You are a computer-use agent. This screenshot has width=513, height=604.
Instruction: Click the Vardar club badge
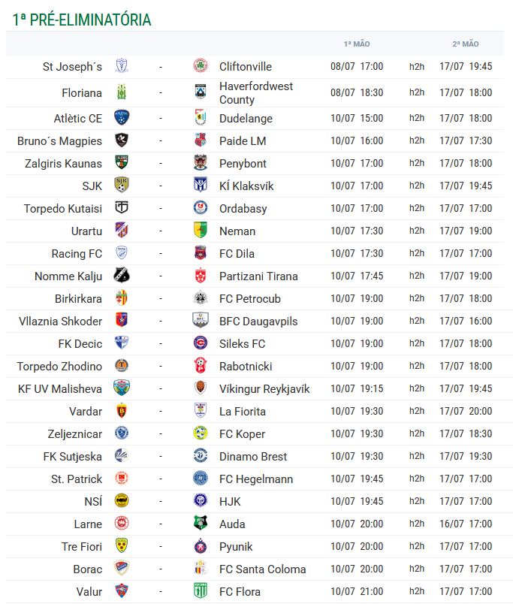click(x=122, y=411)
